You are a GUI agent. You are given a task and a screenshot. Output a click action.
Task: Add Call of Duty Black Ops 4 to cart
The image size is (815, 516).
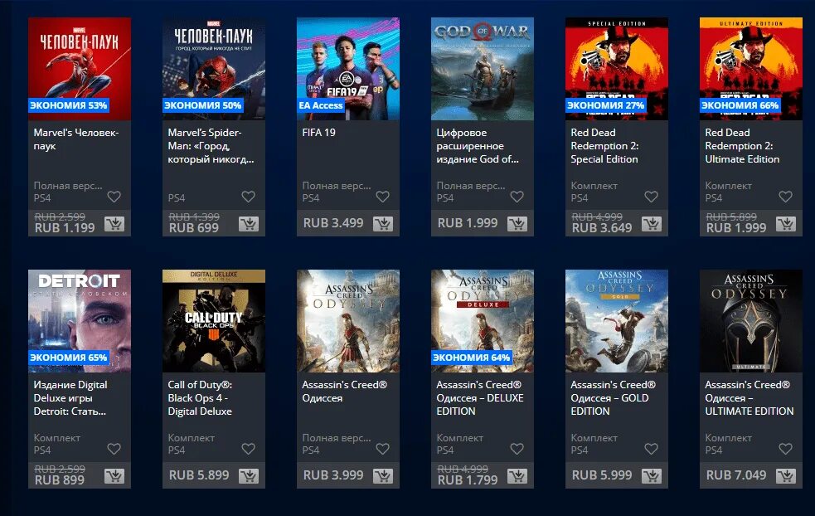tap(249, 476)
